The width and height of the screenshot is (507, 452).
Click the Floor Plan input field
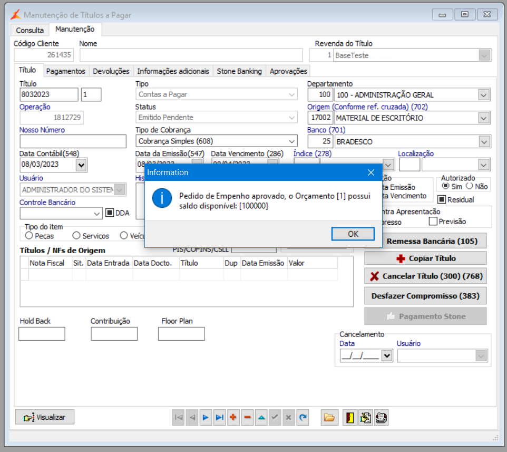pos(181,334)
